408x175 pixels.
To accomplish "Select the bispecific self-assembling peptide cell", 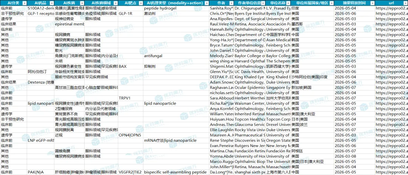I will tap(176, 172).
